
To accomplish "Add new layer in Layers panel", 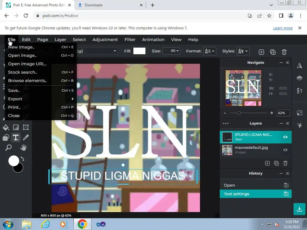I will coord(267,163).
